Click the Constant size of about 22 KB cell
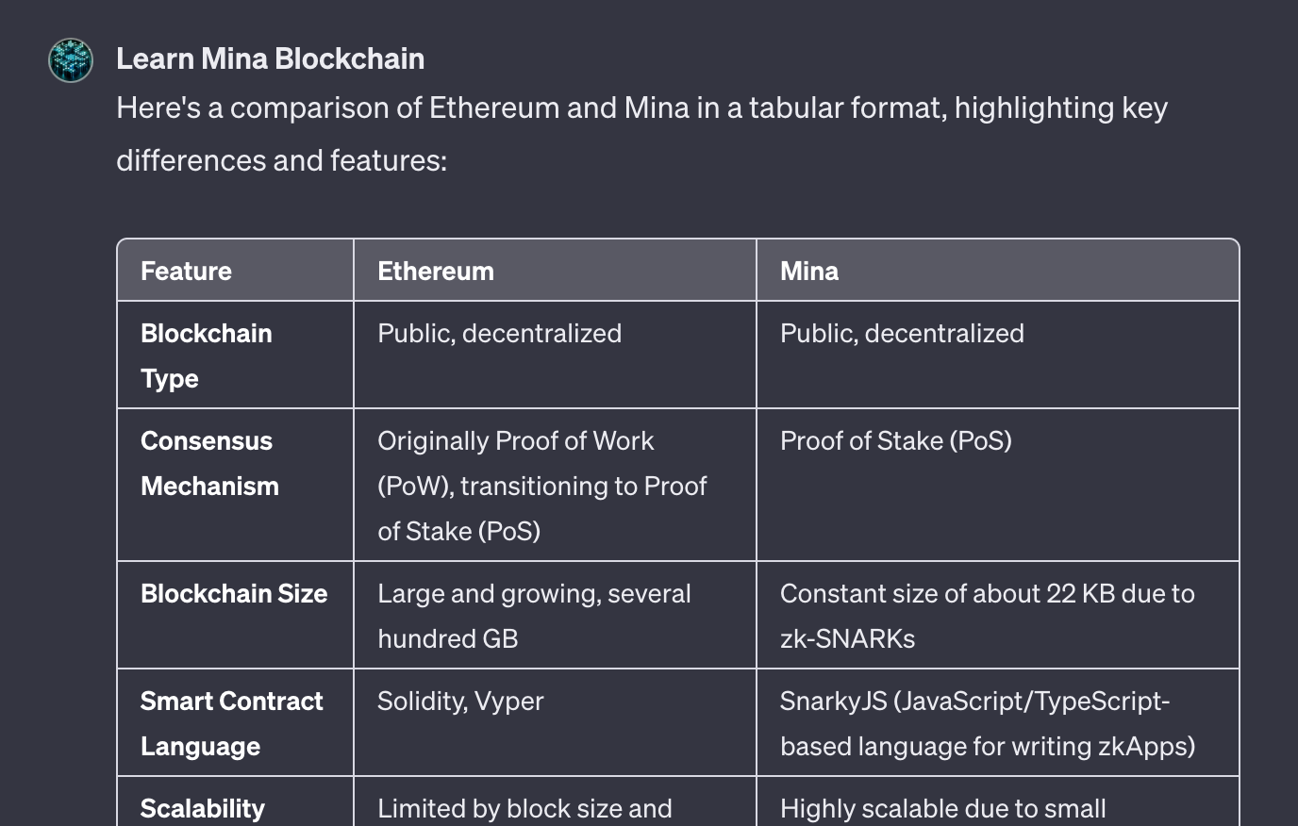Viewport: 1298px width, 826px height. click(998, 616)
